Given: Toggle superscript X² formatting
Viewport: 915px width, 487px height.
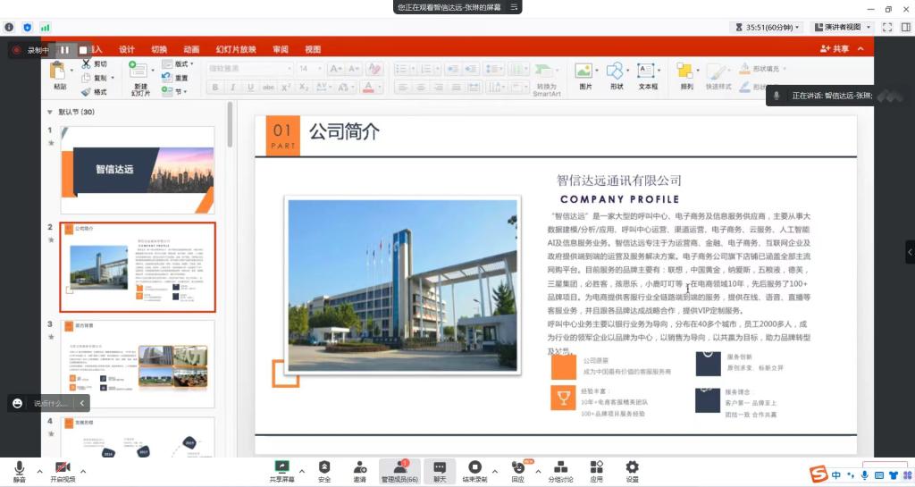Looking at the screenshot, I should [286, 87].
